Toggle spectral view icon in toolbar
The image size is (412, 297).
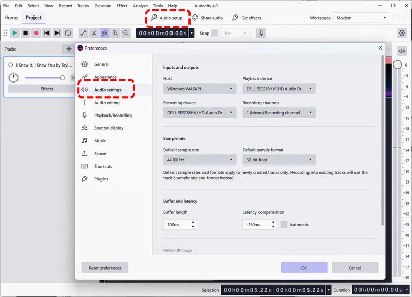[x=105, y=33]
